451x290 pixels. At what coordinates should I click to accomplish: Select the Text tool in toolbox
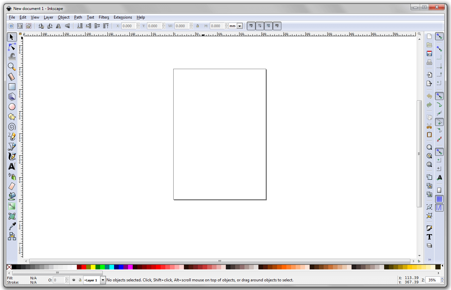pos(12,166)
